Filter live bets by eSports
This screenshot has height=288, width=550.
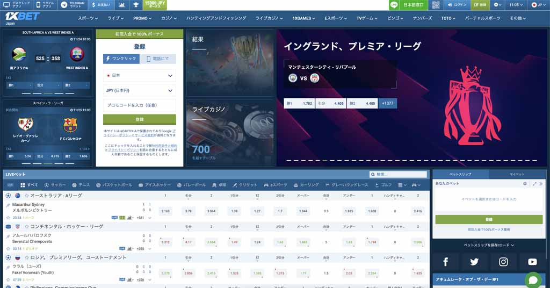click(276, 185)
